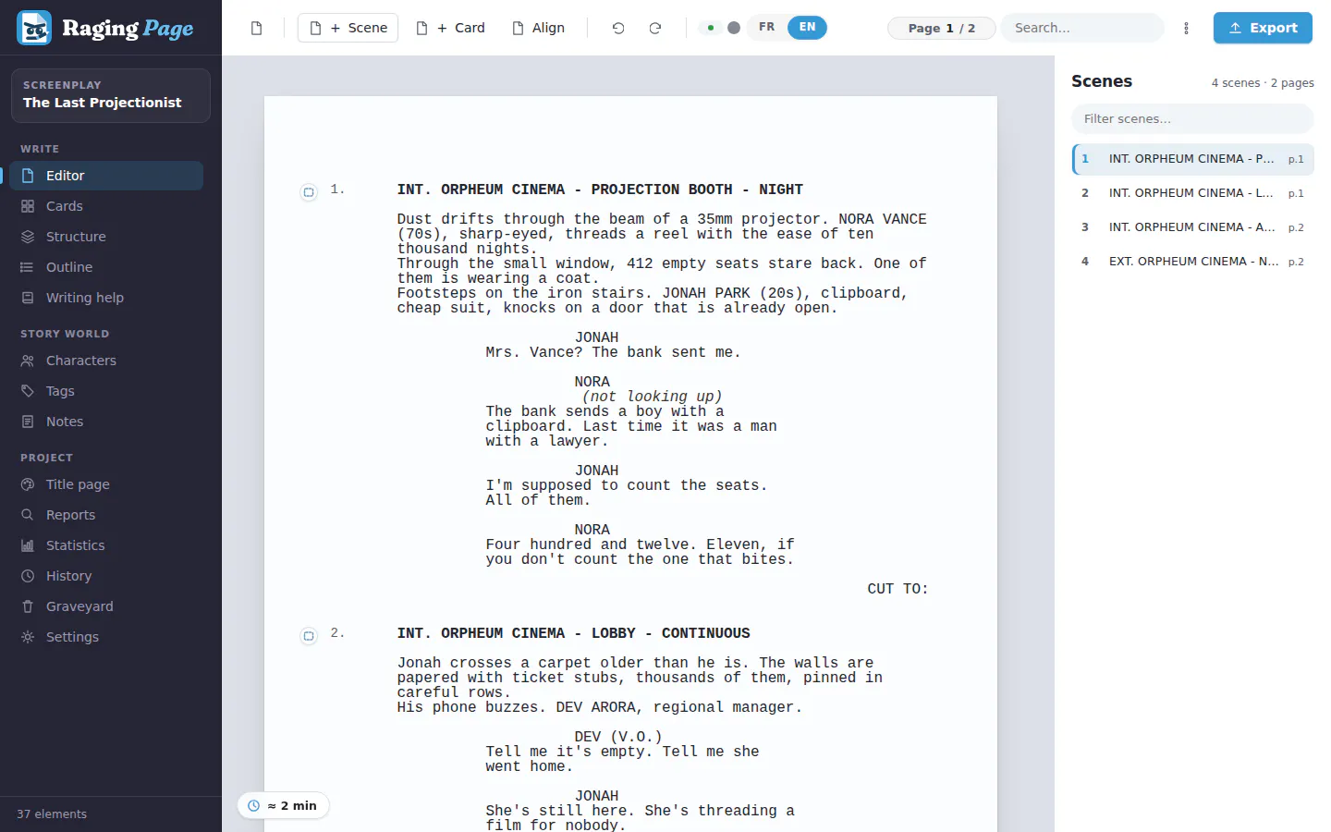The width and height of the screenshot is (1331, 832).
Task: Redo the last undone edit
Action: (x=655, y=28)
